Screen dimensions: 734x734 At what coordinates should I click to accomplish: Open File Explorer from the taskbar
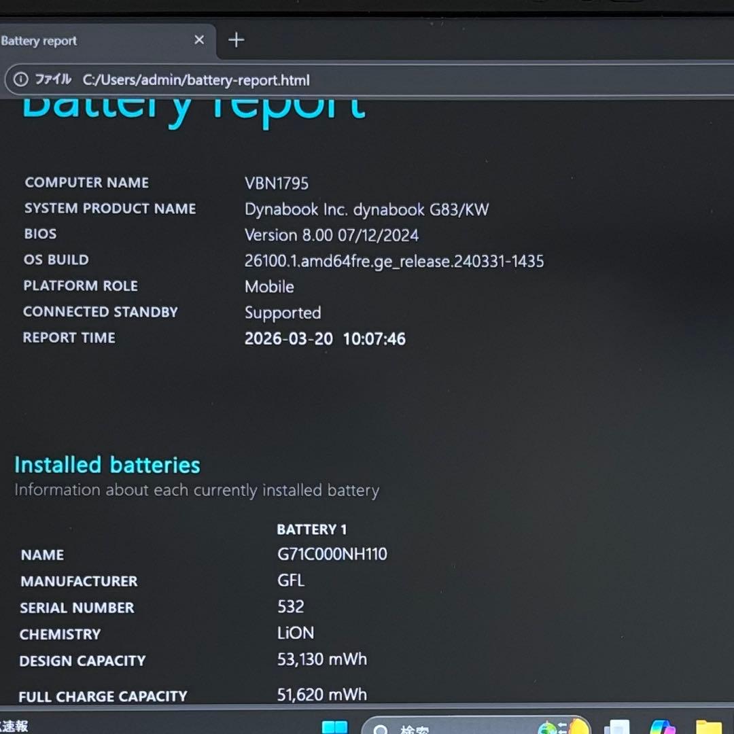point(709,727)
